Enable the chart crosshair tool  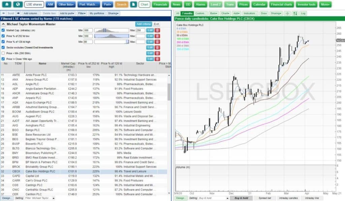tap(287, 13)
